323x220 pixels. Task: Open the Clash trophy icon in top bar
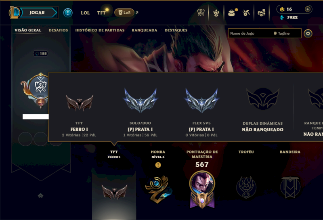click(201, 13)
